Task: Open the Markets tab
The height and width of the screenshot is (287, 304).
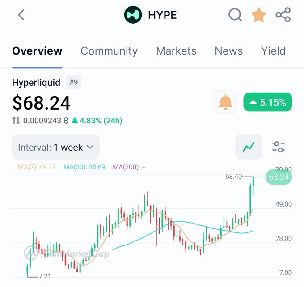Action: coord(176,51)
